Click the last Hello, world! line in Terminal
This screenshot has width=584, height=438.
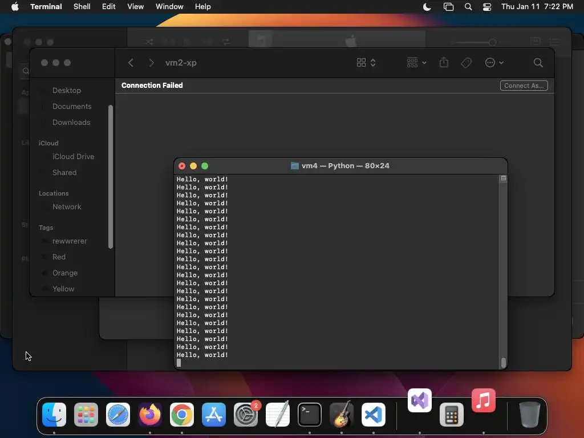[x=202, y=355]
